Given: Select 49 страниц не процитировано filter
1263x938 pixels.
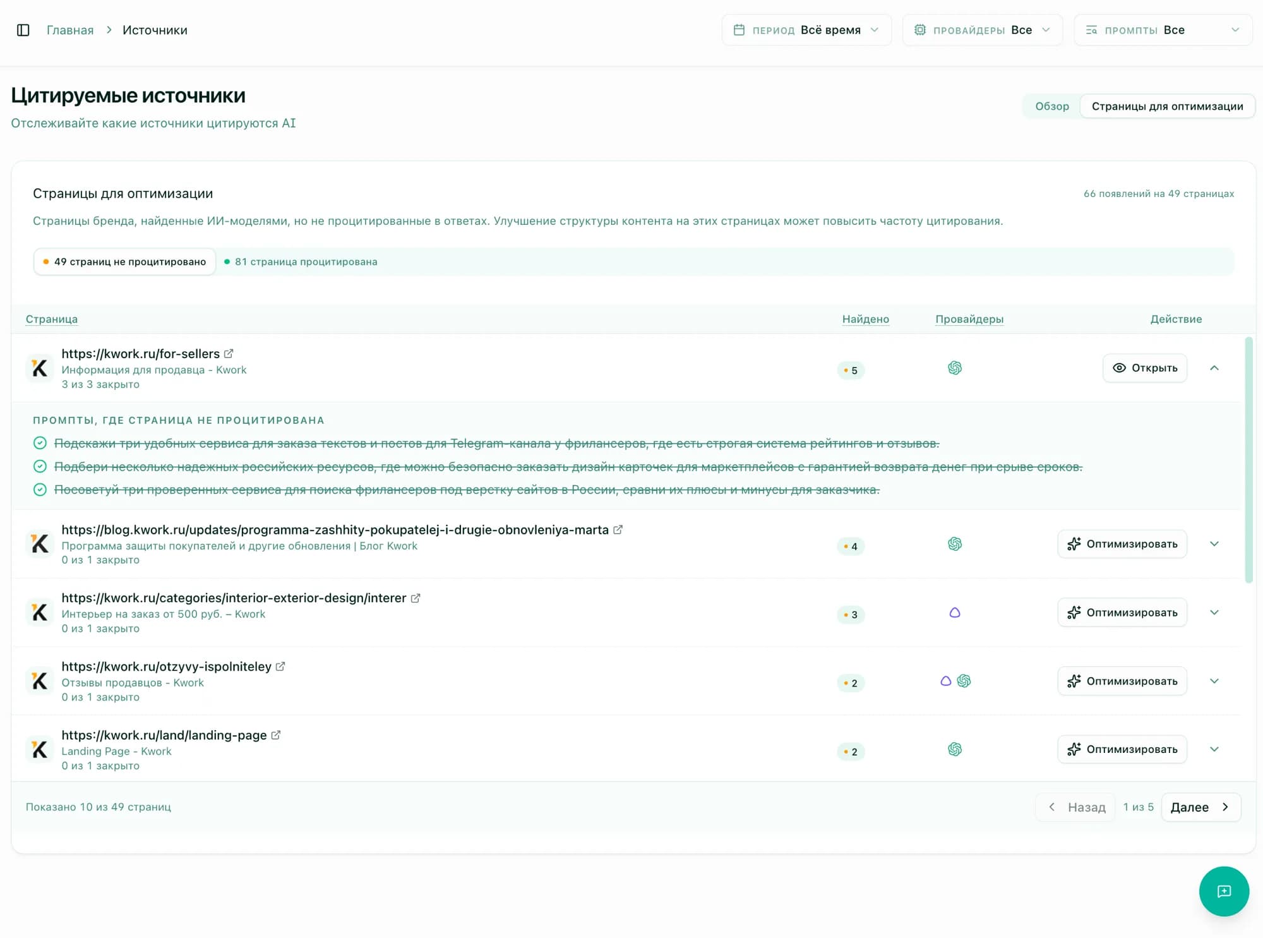Looking at the screenshot, I should pos(124,262).
